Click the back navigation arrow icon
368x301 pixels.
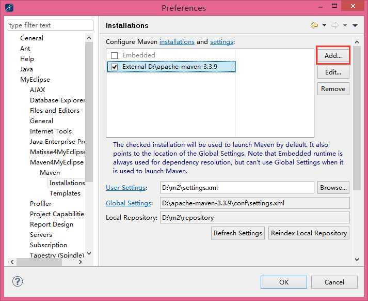tap(314, 25)
